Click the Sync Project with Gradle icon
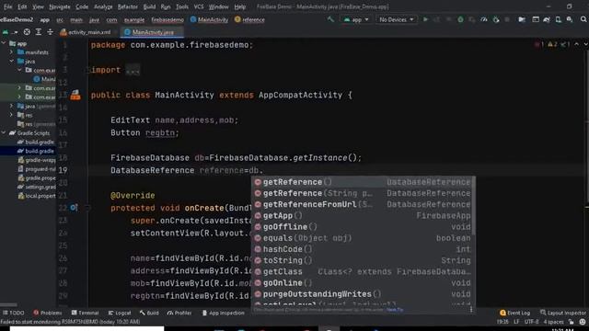This screenshot has height=331, width=589. coord(547,19)
